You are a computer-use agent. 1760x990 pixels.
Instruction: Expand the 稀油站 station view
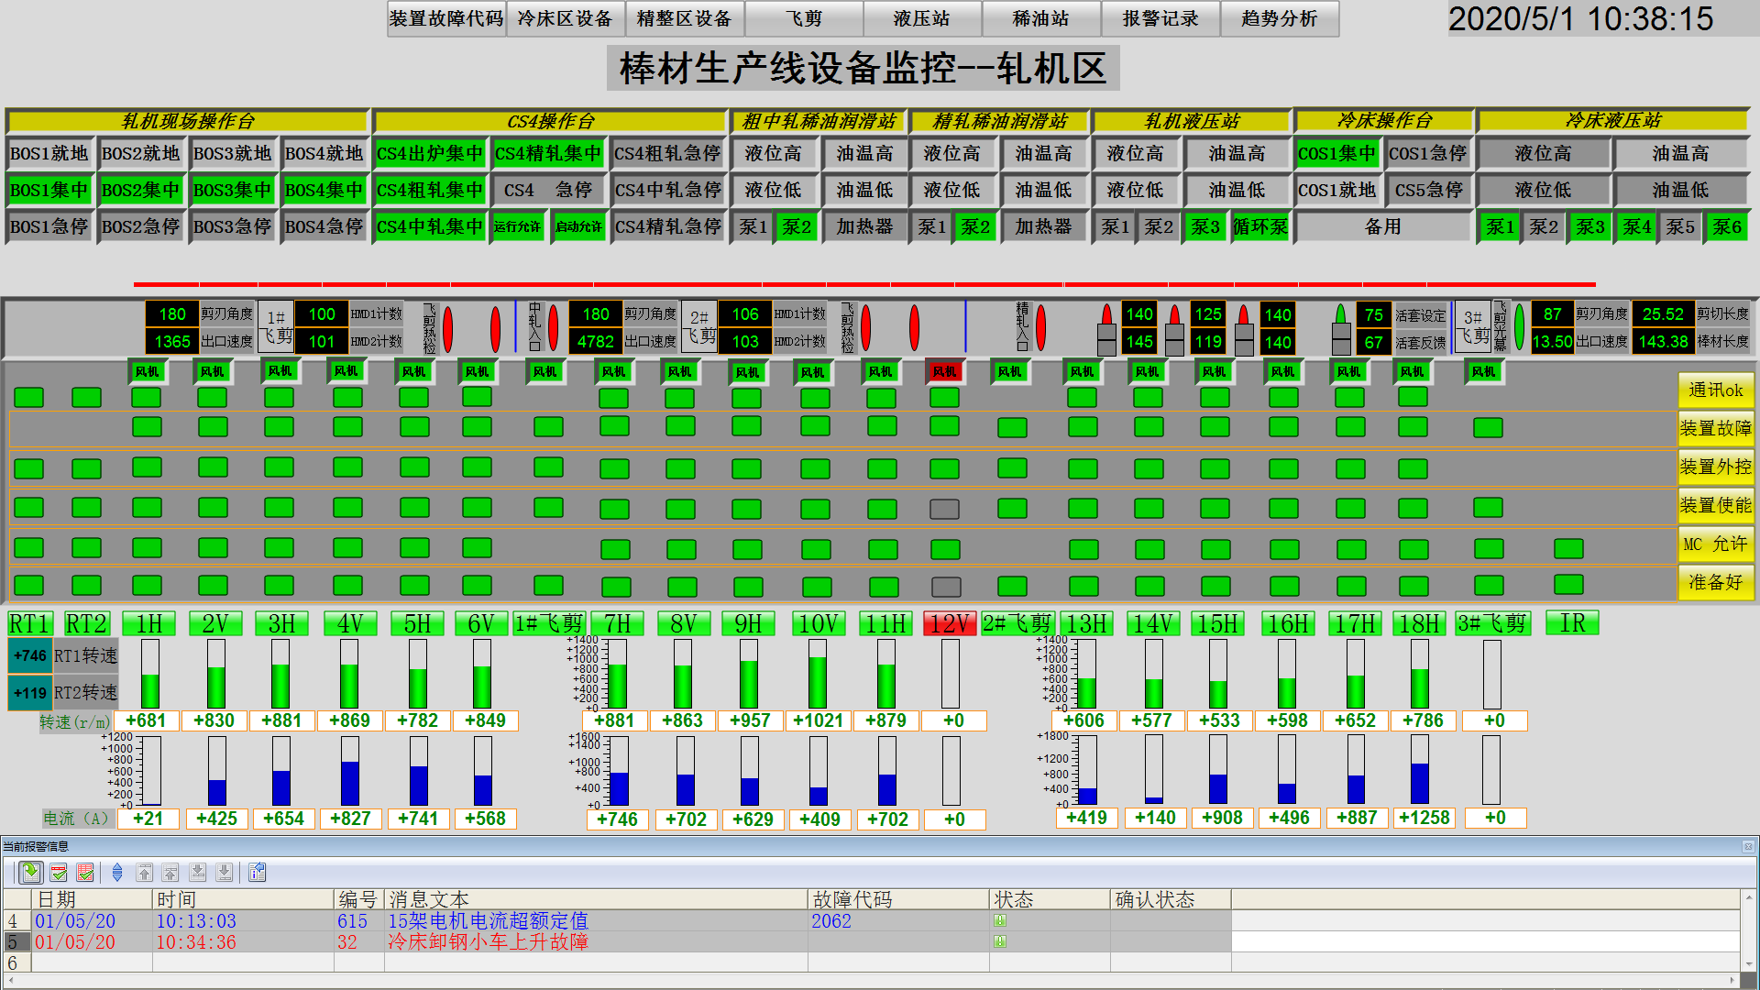(x=1041, y=18)
